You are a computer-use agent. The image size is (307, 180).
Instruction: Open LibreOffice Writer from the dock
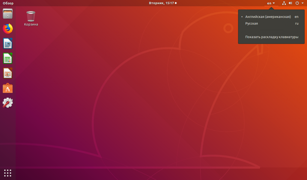coord(8,44)
